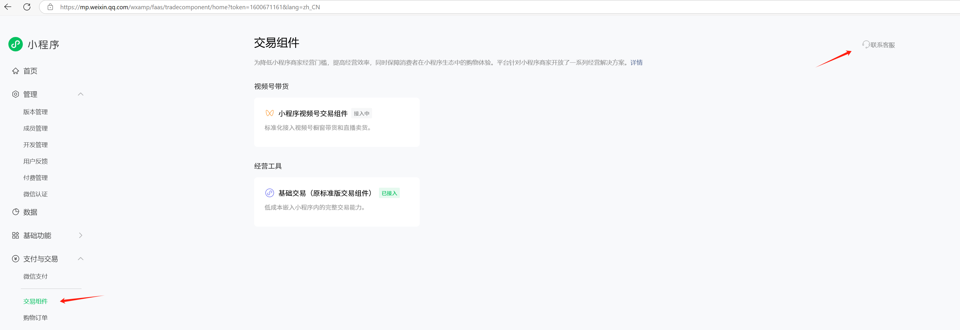Click the purple 基础交易 component icon

point(269,193)
